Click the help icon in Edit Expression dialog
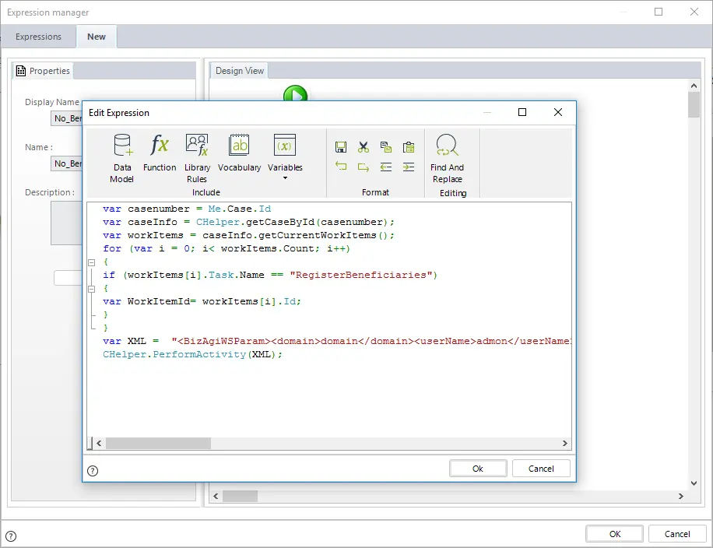The width and height of the screenshot is (713, 548). (x=93, y=471)
